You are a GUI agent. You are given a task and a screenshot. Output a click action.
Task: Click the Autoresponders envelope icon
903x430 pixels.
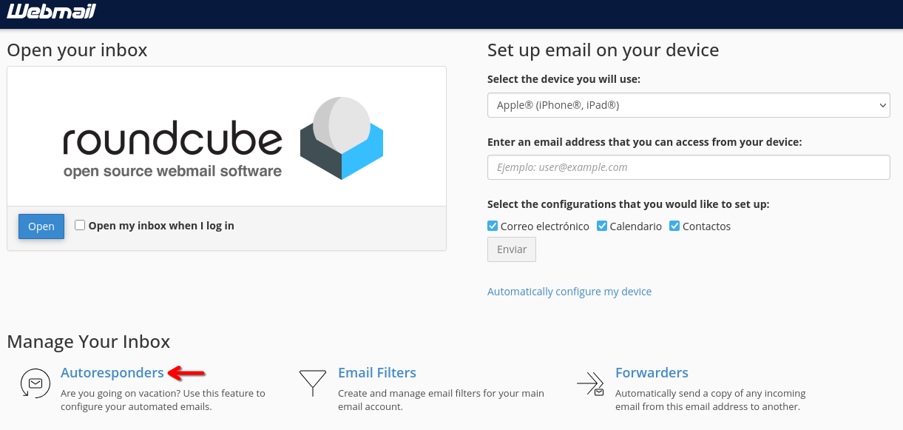point(34,383)
